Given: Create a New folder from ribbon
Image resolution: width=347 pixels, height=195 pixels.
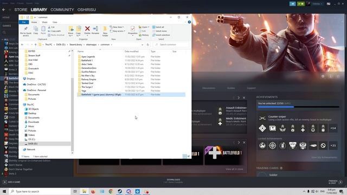Looking at the screenshot, I should coord(105,31).
